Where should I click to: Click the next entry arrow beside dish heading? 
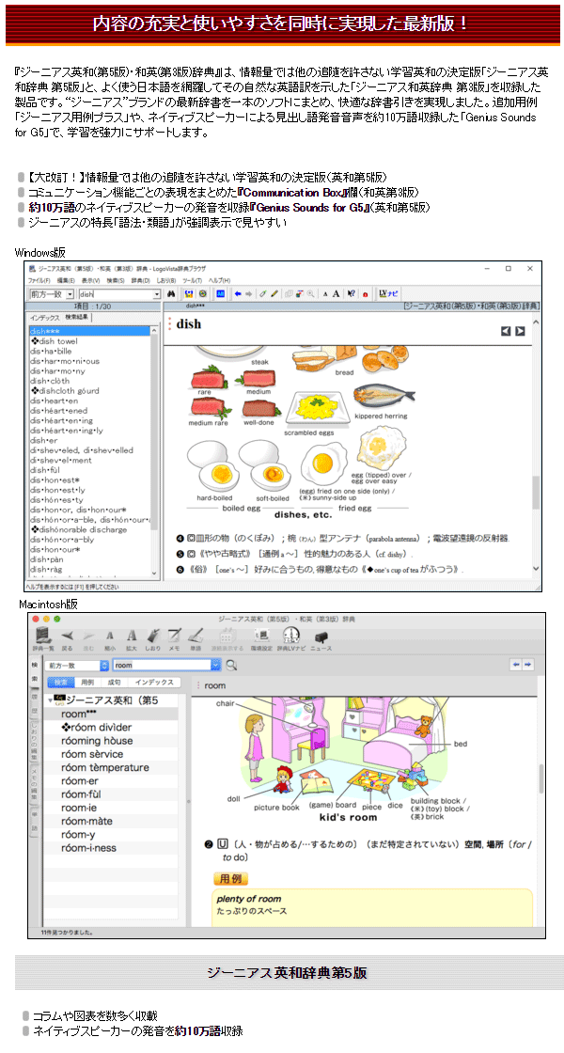tap(520, 331)
